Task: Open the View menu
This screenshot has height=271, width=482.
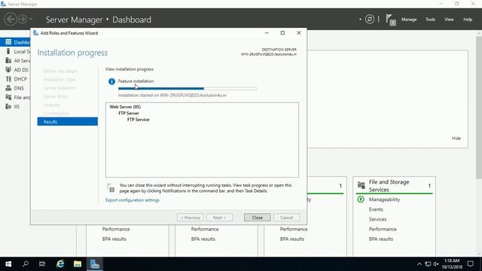Action: click(449, 20)
